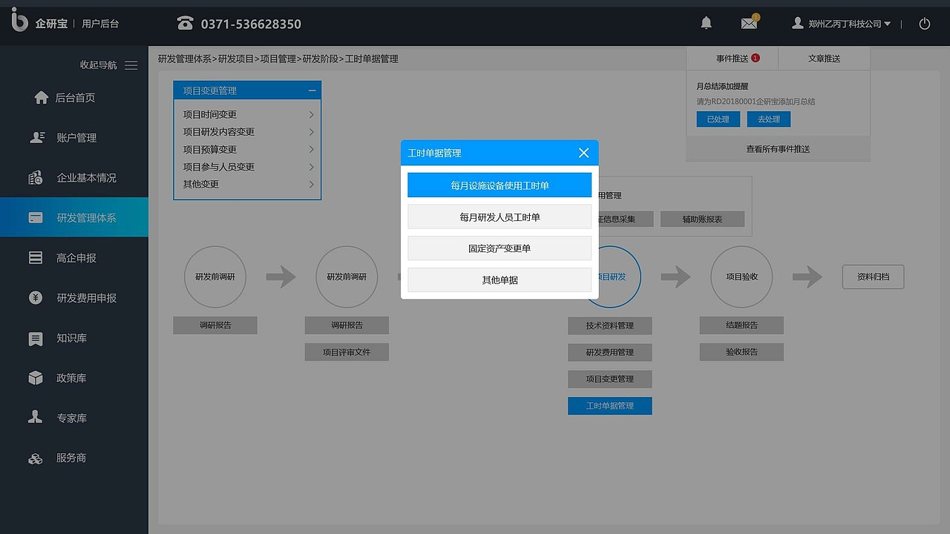Select 其他单据 option
The height and width of the screenshot is (534, 950).
point(499,280)
